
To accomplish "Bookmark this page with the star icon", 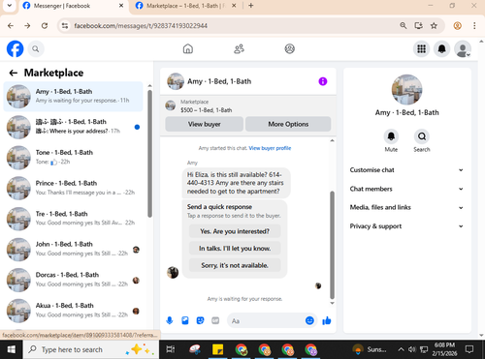I will (434, 26).
